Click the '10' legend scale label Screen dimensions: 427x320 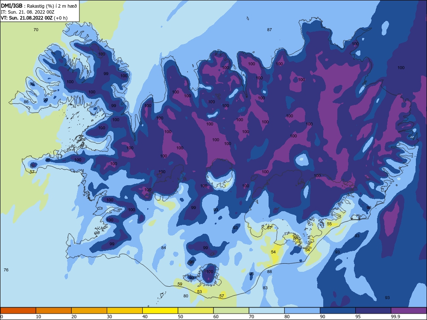[38, 317]
